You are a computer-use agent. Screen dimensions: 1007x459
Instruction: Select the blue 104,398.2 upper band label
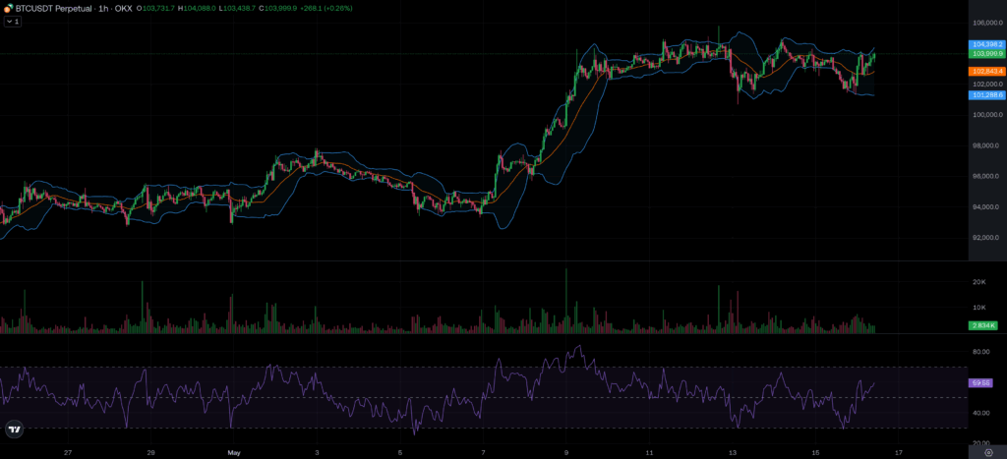point(987,44)
